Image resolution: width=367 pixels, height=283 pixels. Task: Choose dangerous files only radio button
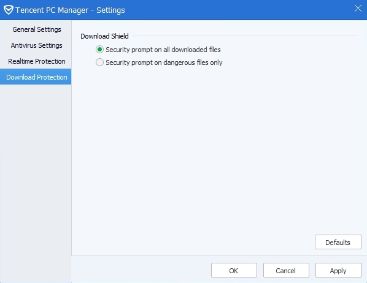pos(99,62)
